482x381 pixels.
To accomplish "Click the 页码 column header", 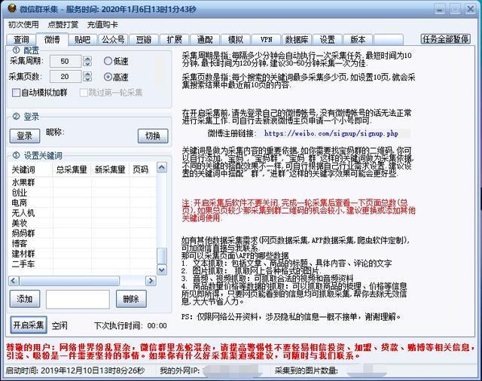I will tap(143, 169).
